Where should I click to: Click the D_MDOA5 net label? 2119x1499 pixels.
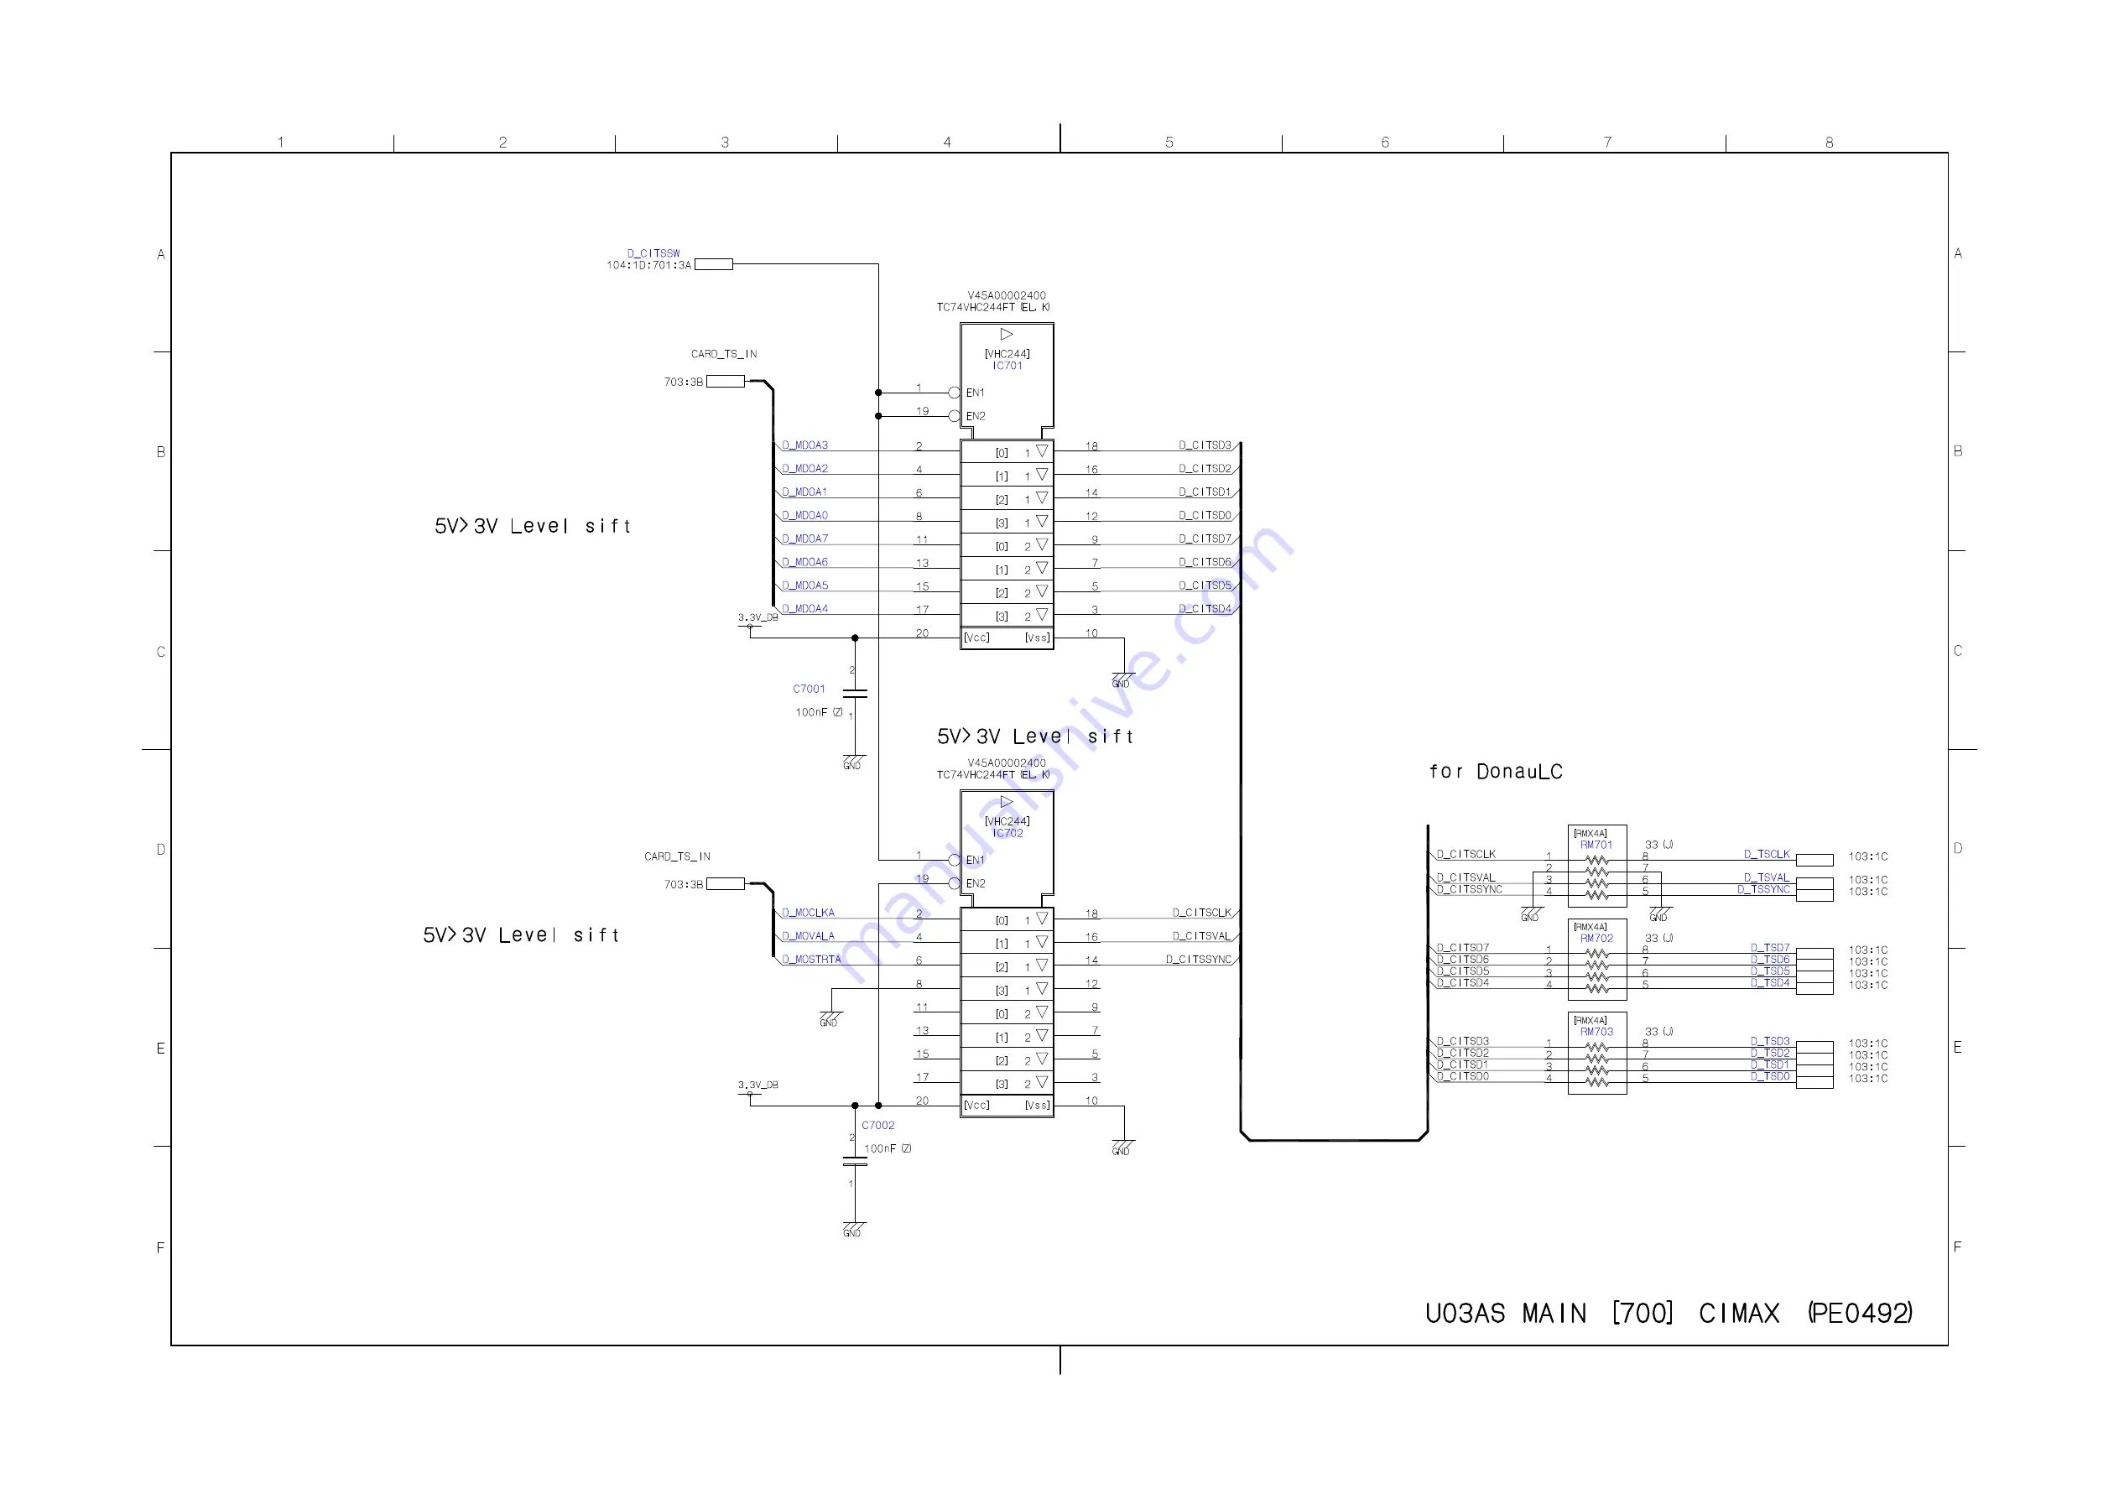pos(804,586)
